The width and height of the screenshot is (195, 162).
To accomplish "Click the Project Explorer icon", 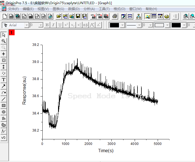I will 147,16.
